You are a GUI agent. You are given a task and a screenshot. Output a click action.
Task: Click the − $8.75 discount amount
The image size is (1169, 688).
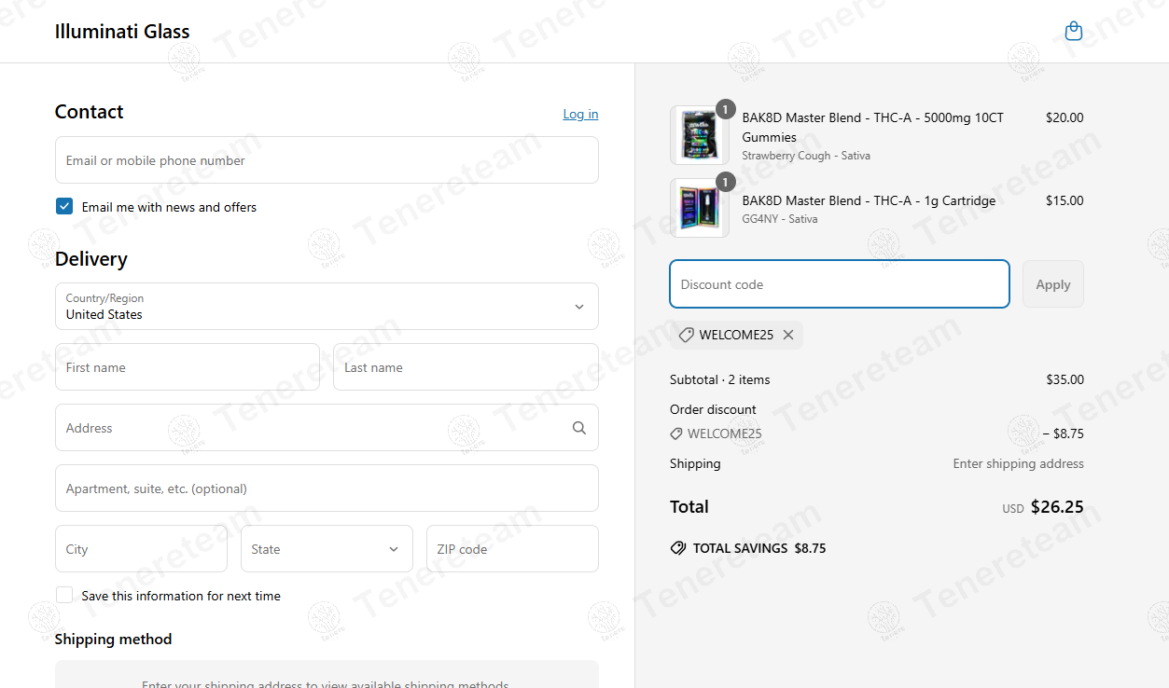[x=1064, y=433]
